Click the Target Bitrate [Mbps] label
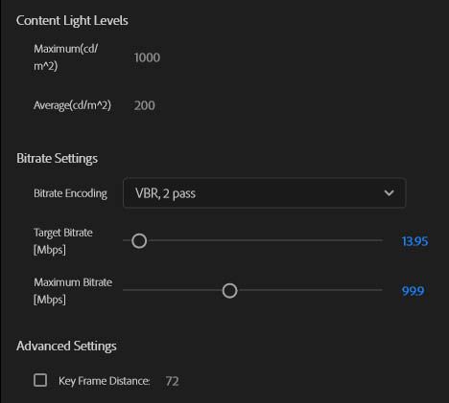Image resolution: width=449 pixels, height=403 pixels. 63,241
